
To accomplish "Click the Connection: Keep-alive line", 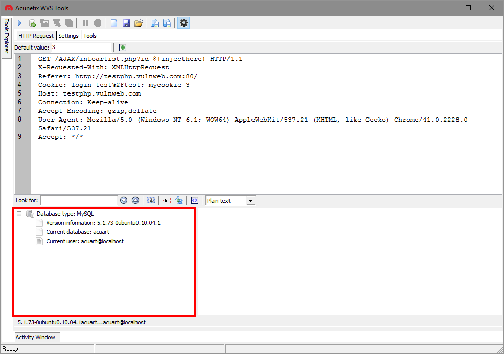I will pos(83,102).
